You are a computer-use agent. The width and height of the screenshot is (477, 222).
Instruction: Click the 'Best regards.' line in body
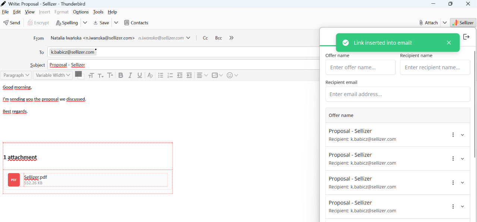coord(15,111)
